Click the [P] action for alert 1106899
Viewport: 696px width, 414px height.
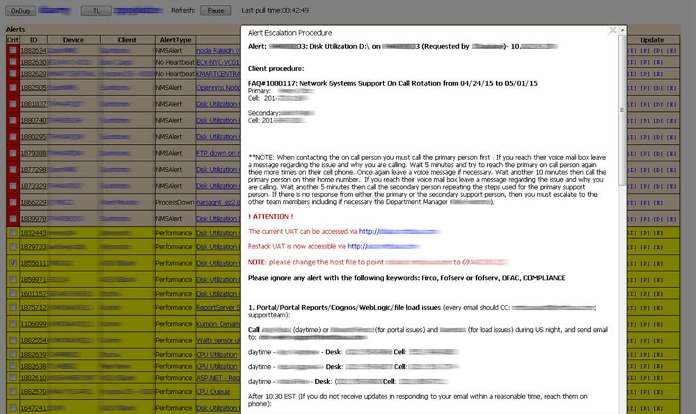pos(645,324)
